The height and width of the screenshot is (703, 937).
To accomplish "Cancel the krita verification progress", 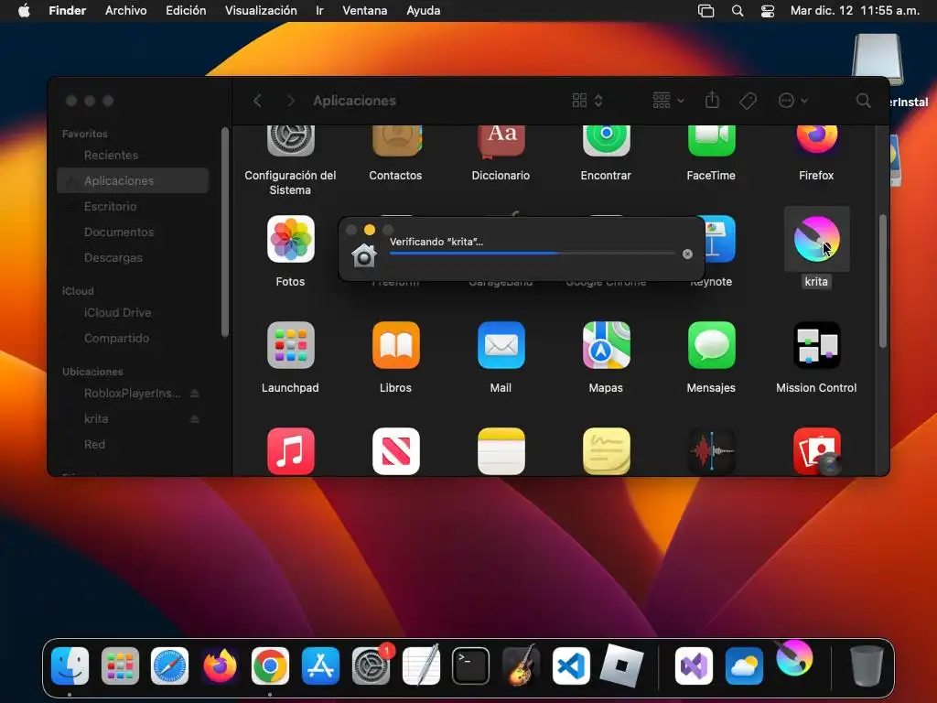I will tap(687, 254).
